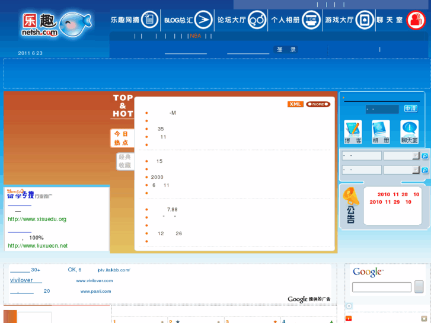This screenshot has height=323, width=431.
Task: Click the MORE pill button
Action: click(x=318, y=104)
